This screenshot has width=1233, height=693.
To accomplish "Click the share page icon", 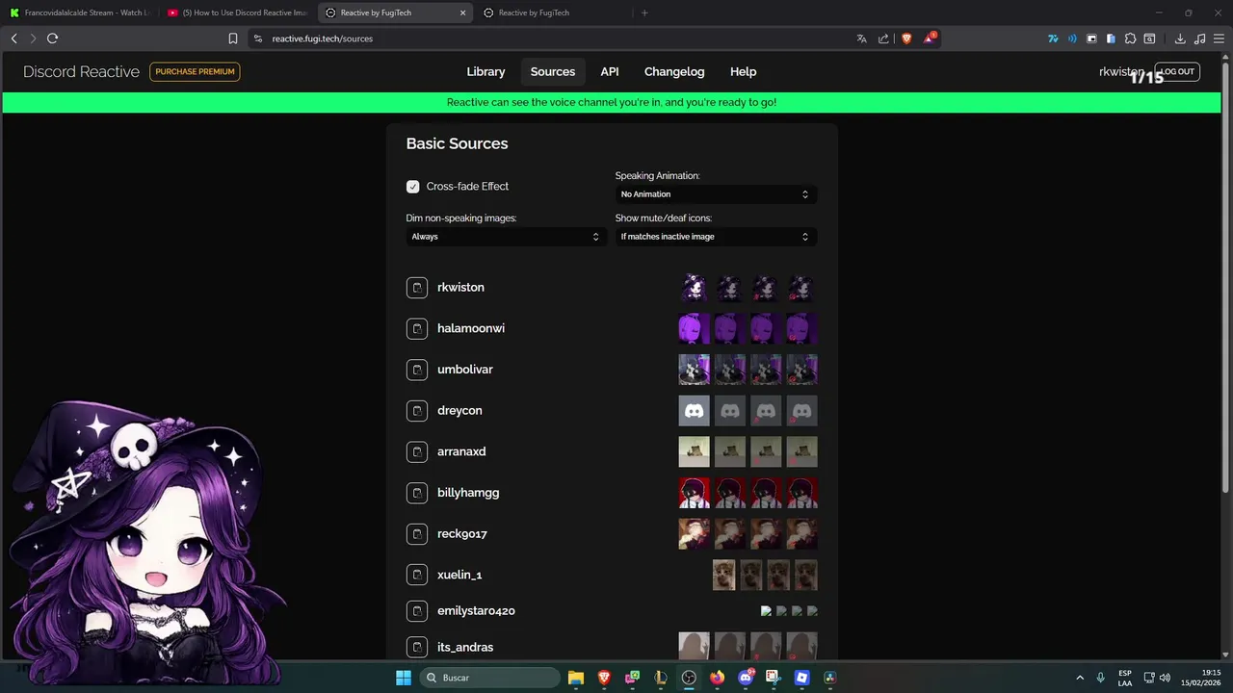I will coord(883,38).
